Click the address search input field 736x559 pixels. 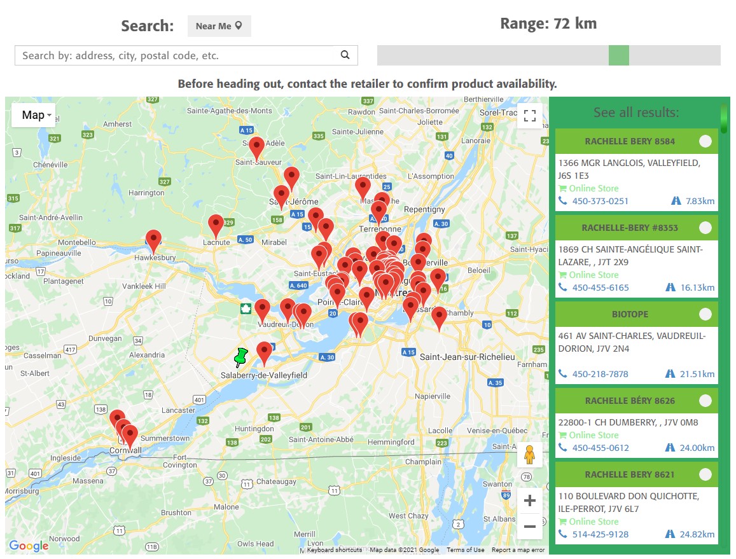(186, 55)
